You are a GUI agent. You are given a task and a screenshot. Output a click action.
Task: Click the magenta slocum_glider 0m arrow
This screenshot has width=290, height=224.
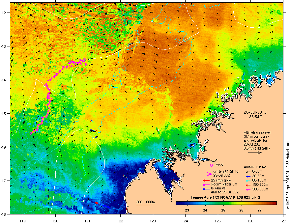(x=206, y=184)
